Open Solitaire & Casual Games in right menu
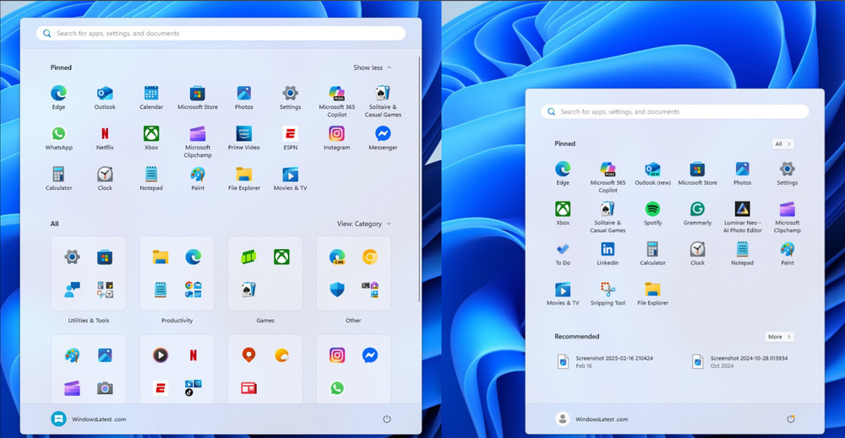This screenshot has width=845, height=438. tap(608, 217)
